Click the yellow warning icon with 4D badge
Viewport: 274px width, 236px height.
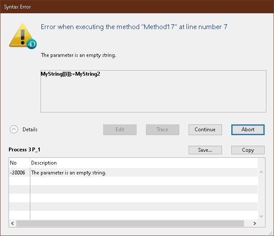(x=23, y=35)
